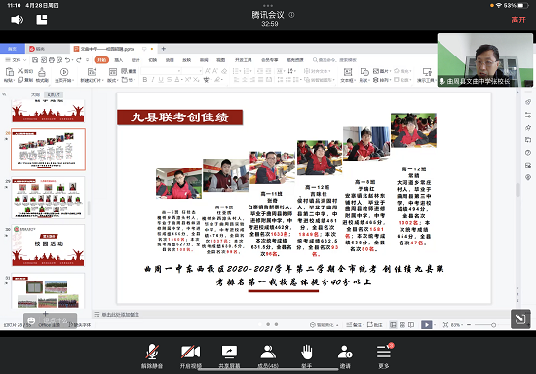Open the font name combo box

point(161,71)
